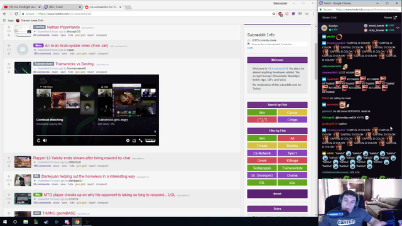
Task: Upvote the Nathan PepeHands post
Action: pyautogui.click(x=9, y=27)
